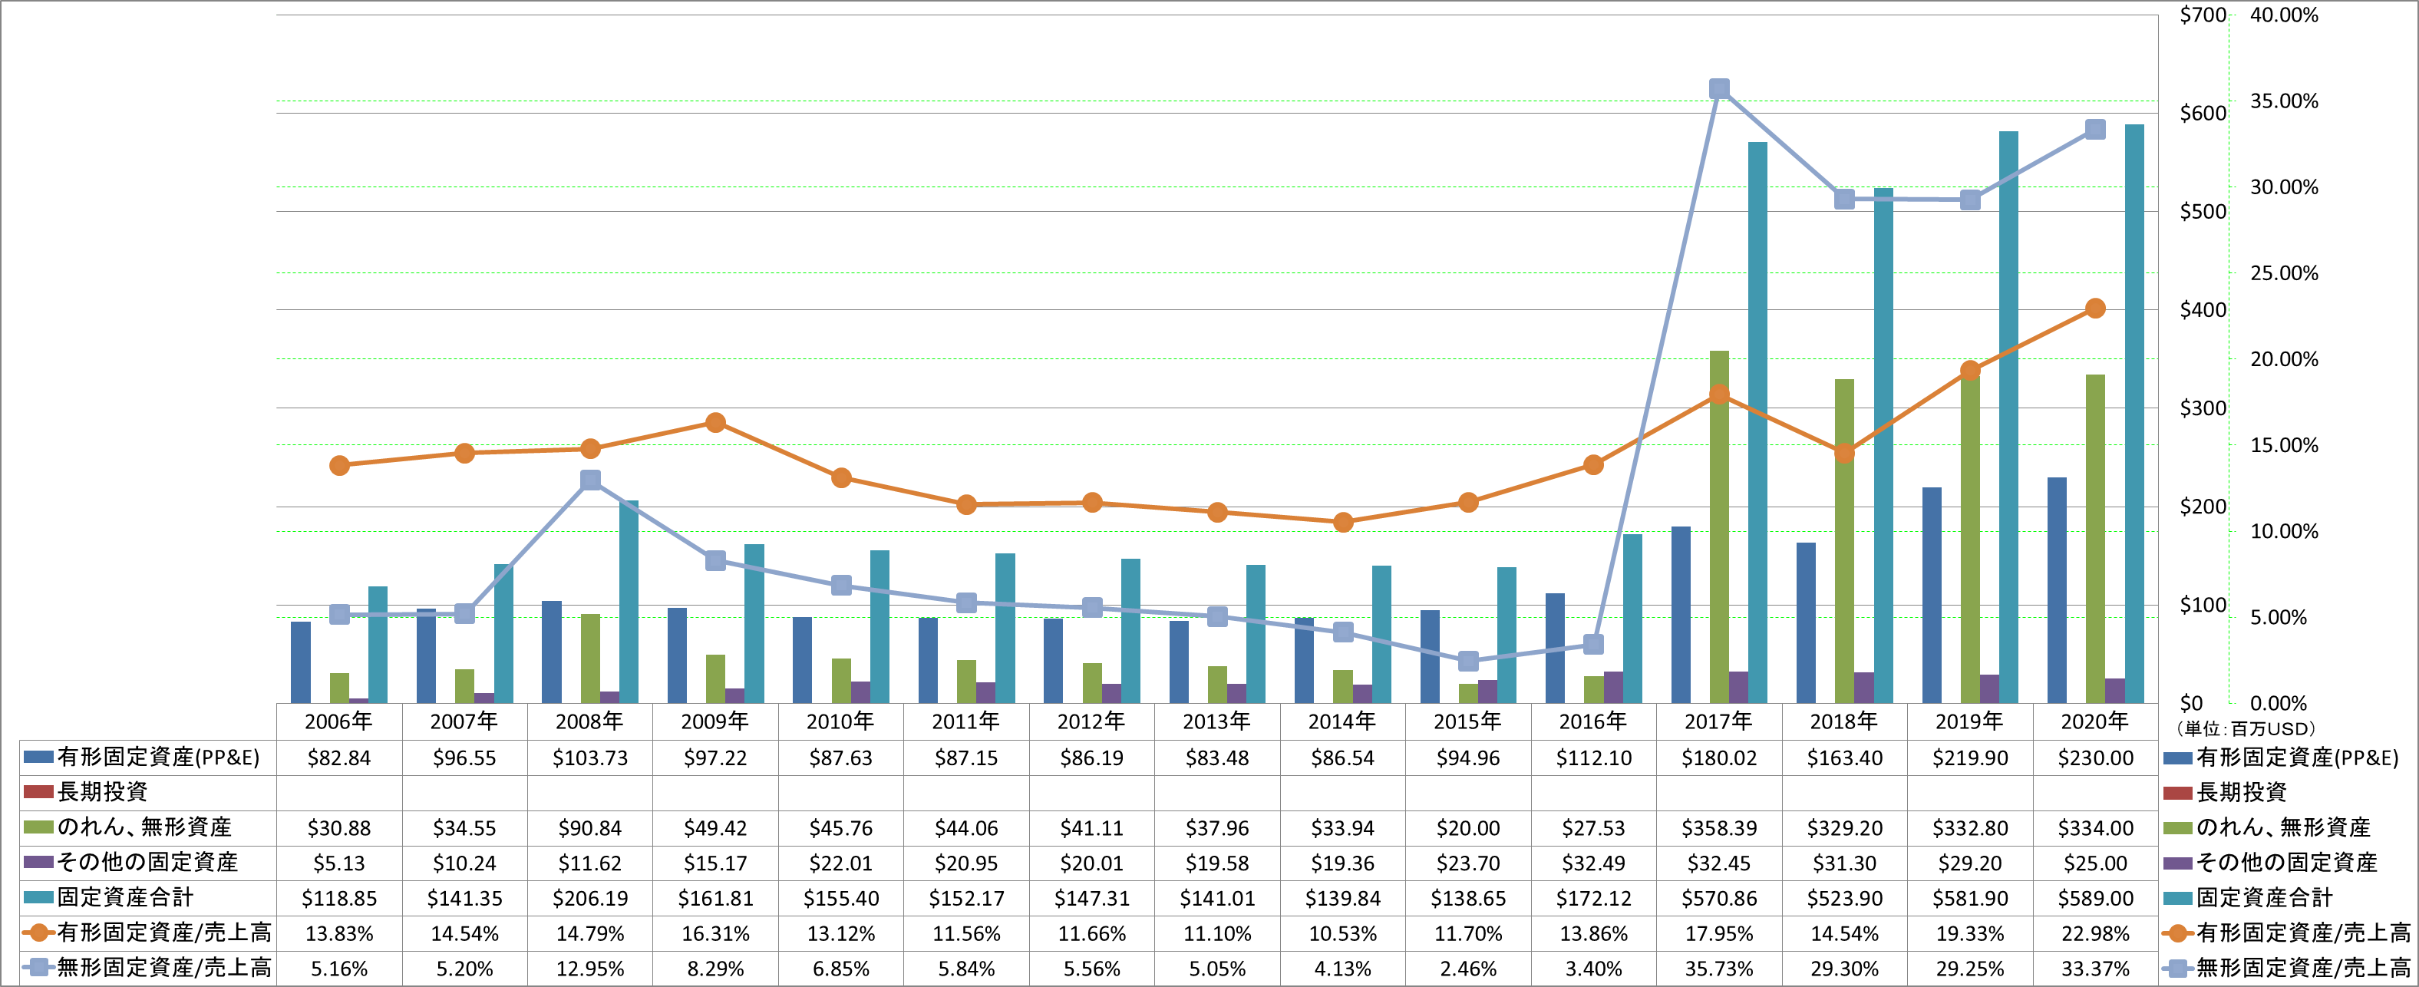Select the 2017年 goodwill value $358.39
This screenshot has width=2419, height=987.
tap(1718, 828)
